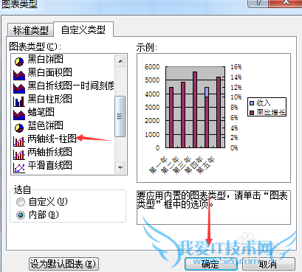Image resolution: width=302 pixels, height=272 pixels.
Task: Click the dialog help question-mark button
Action: tap(258, 3)
